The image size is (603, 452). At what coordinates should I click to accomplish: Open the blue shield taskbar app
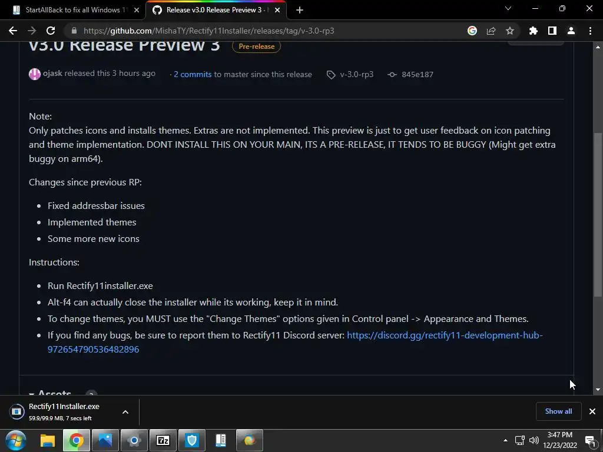coord(191,440)
